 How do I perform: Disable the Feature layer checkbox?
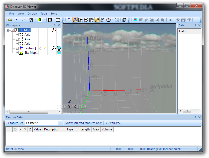click(x=17, y=48)
